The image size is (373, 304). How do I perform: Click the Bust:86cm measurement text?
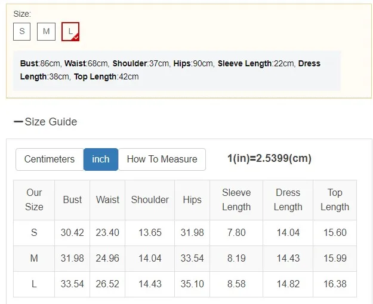[x=40, y=63]
